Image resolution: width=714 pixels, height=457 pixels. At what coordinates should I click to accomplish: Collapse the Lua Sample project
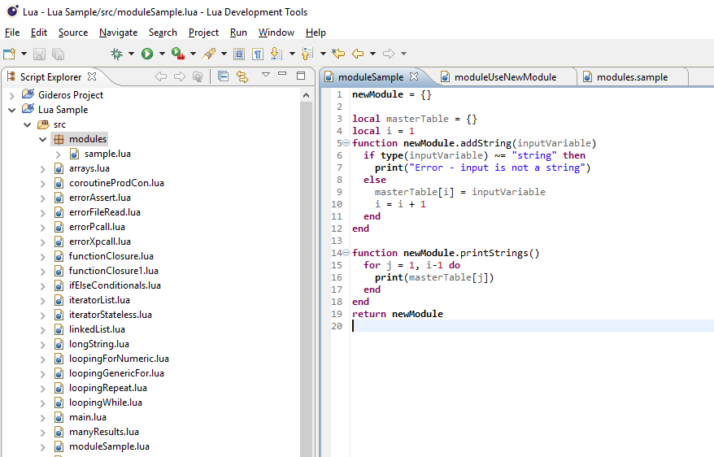click(12, 110)
